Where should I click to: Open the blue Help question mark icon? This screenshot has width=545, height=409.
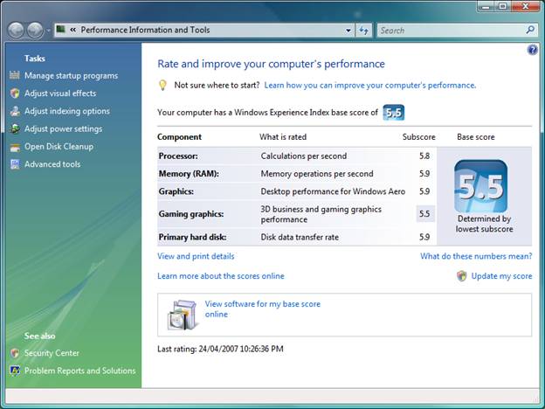pos(532,50)
